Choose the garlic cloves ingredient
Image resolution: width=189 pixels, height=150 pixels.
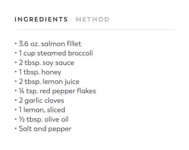tap(41, 100)
